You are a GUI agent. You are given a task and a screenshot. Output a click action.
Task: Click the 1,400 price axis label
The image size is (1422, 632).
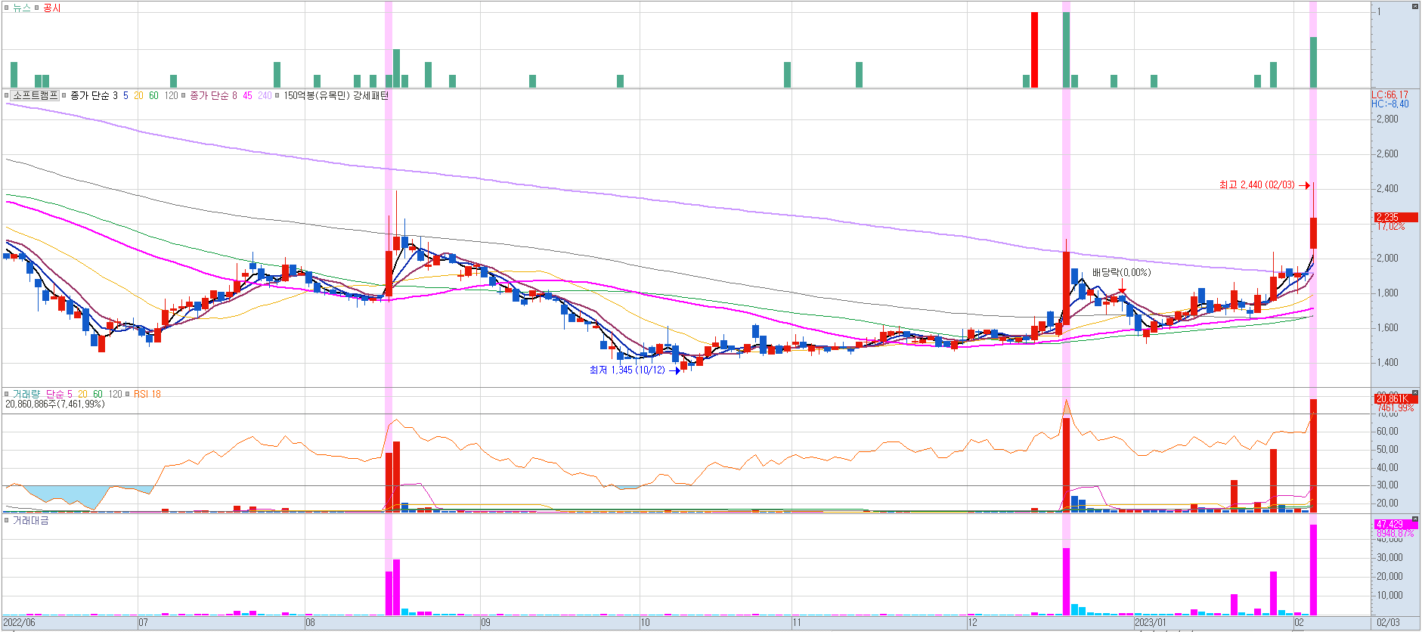pyautogui.click(x=1387, y=362)
